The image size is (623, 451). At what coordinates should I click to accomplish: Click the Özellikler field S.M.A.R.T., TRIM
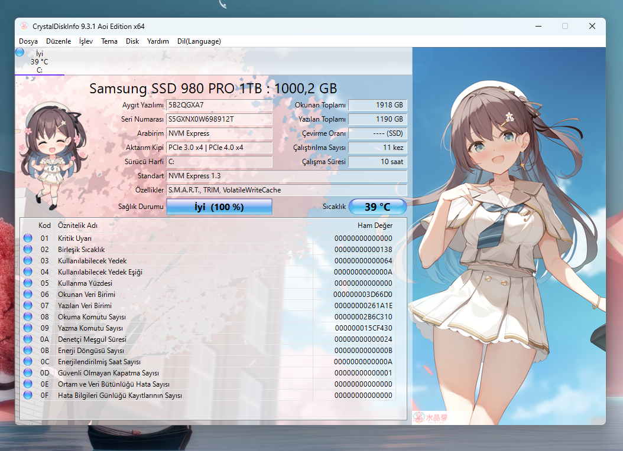(x=287, y=190)
